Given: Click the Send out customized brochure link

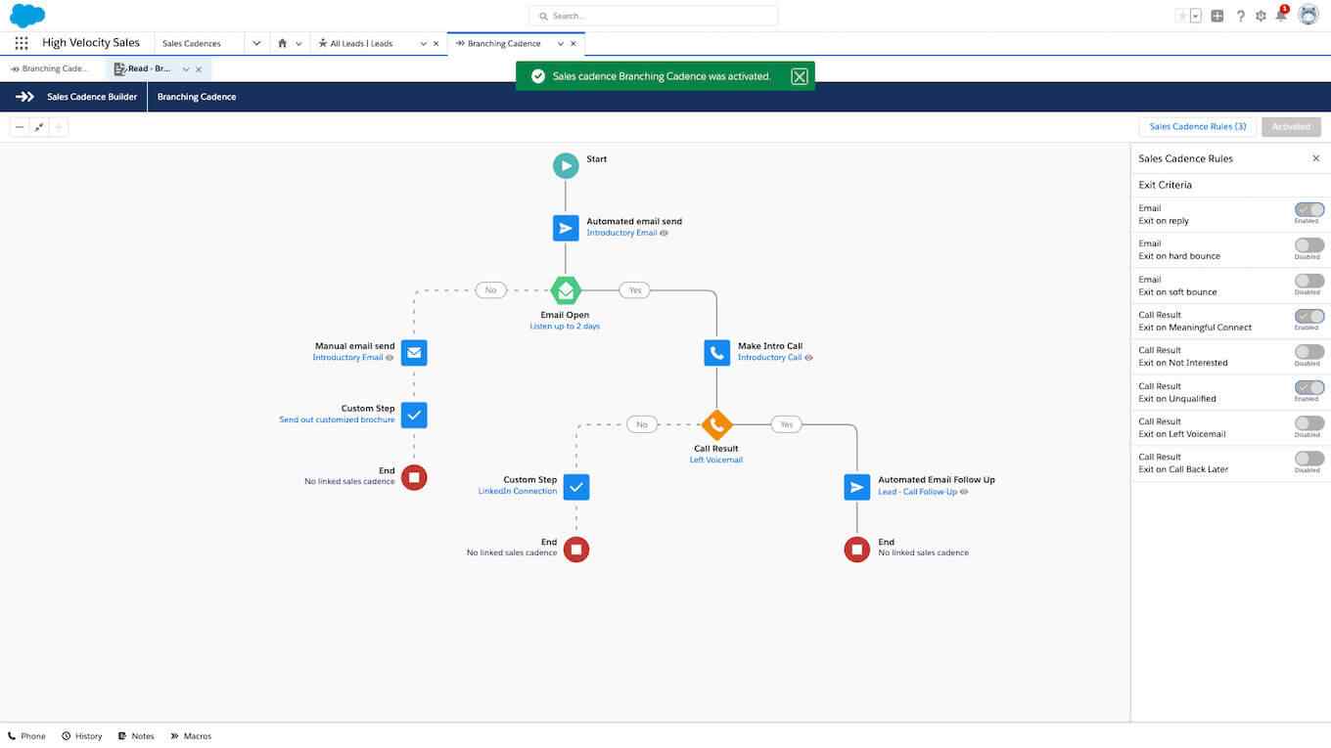Looking at the screenshot, I should coord(337,419).
